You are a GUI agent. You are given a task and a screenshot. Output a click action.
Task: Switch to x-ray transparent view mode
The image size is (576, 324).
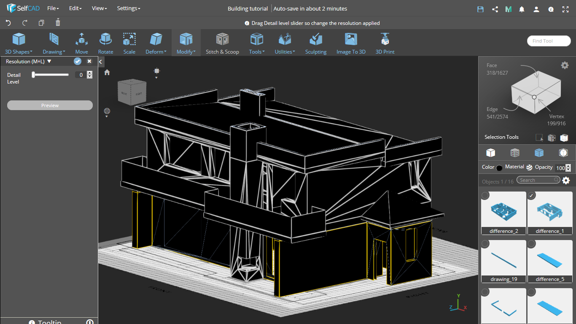[563, 152]
